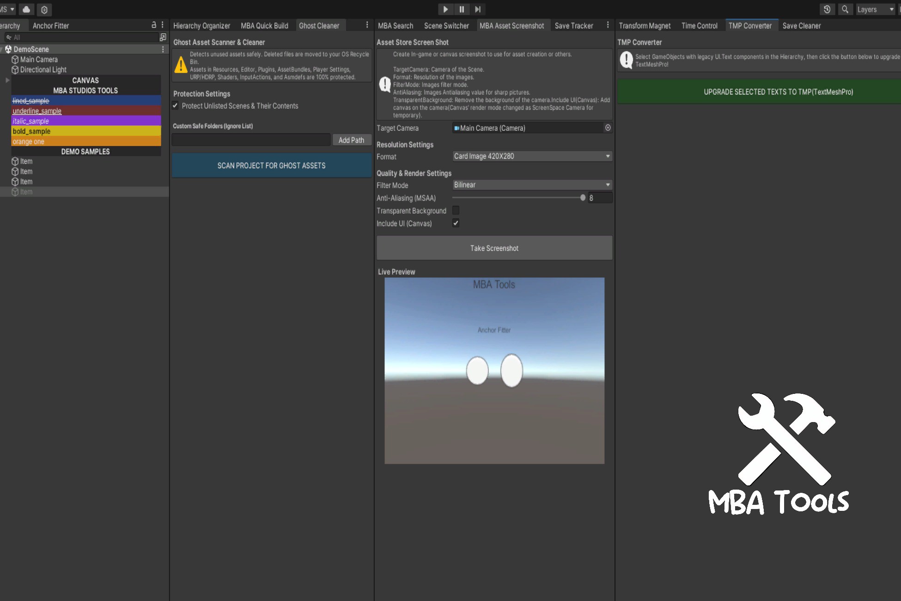Select the underline_sample red row
The image size is (901, 601).
[86, 110]
